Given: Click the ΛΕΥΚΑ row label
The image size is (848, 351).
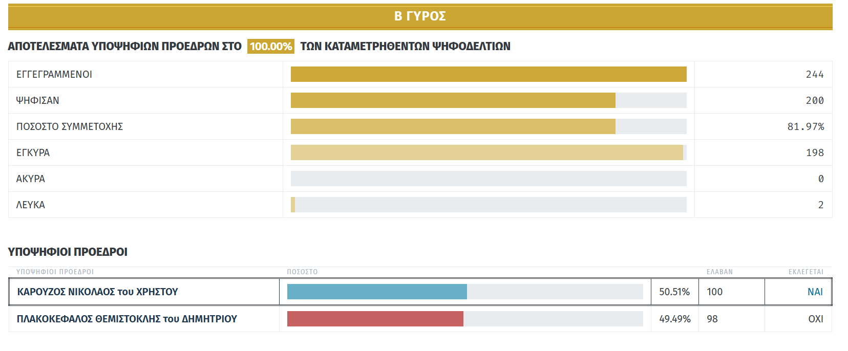Looking at the screenshot, I should (x=31, y=205).
